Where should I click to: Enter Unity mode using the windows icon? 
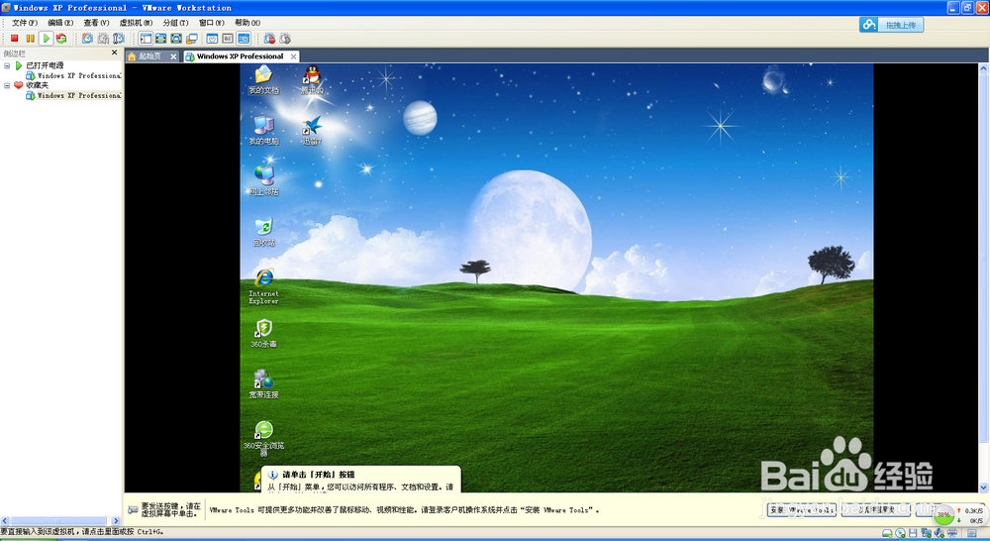click(x=191, y=39)
